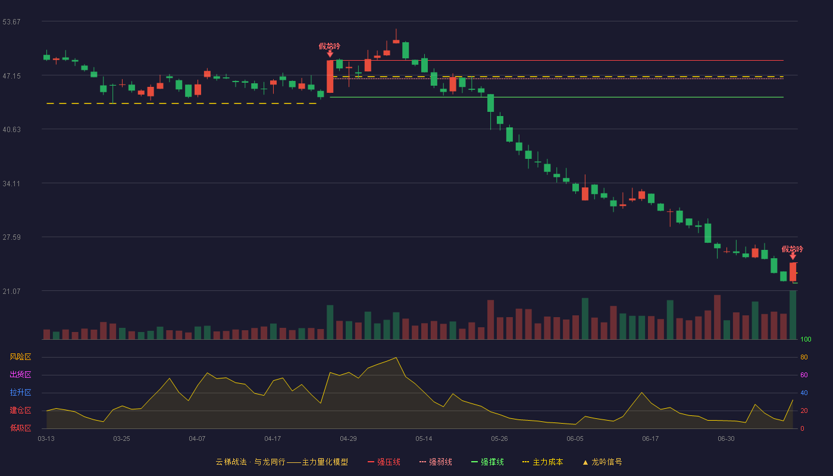
Task: Click the large red candle under the first 假龙吟
Action: tap(330, 77)
